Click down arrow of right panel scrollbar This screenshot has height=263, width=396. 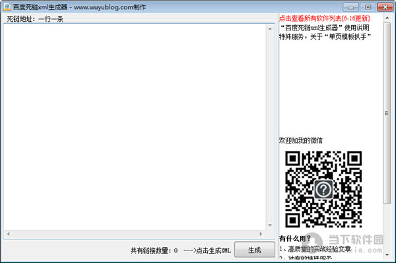click(387, 255)
